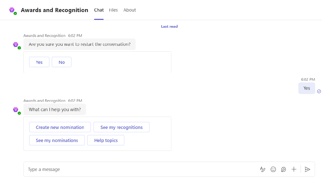Open the About tab

pyautogui.click(x=130, y=10)
